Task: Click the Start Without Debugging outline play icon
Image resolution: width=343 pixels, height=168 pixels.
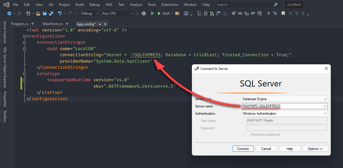Action: (x=153, y=13)
